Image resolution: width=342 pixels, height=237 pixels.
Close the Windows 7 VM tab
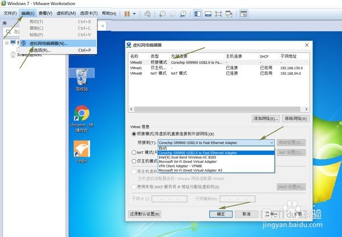(x=103, y=26)
